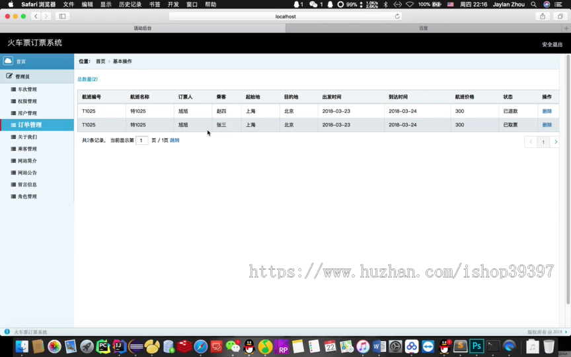
Task: Launch Microsoft Word from the Dock
Action: pyautogui.click(x=379, y=346)
